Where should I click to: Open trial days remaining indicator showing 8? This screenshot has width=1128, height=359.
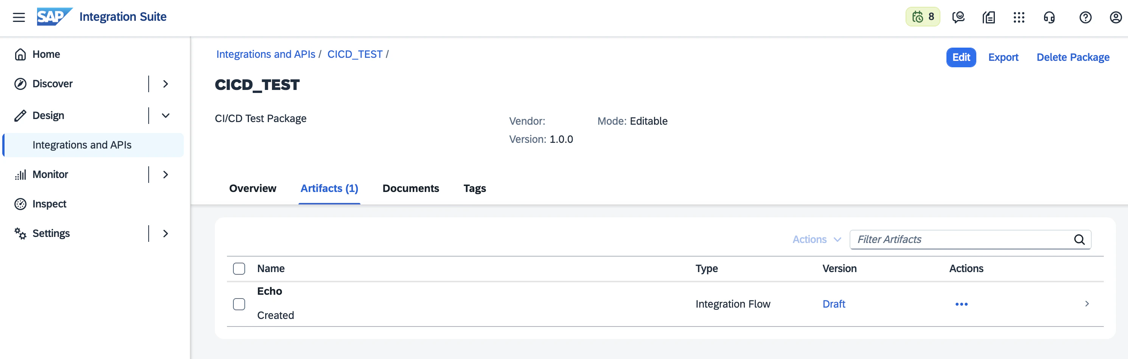[923, 17]
